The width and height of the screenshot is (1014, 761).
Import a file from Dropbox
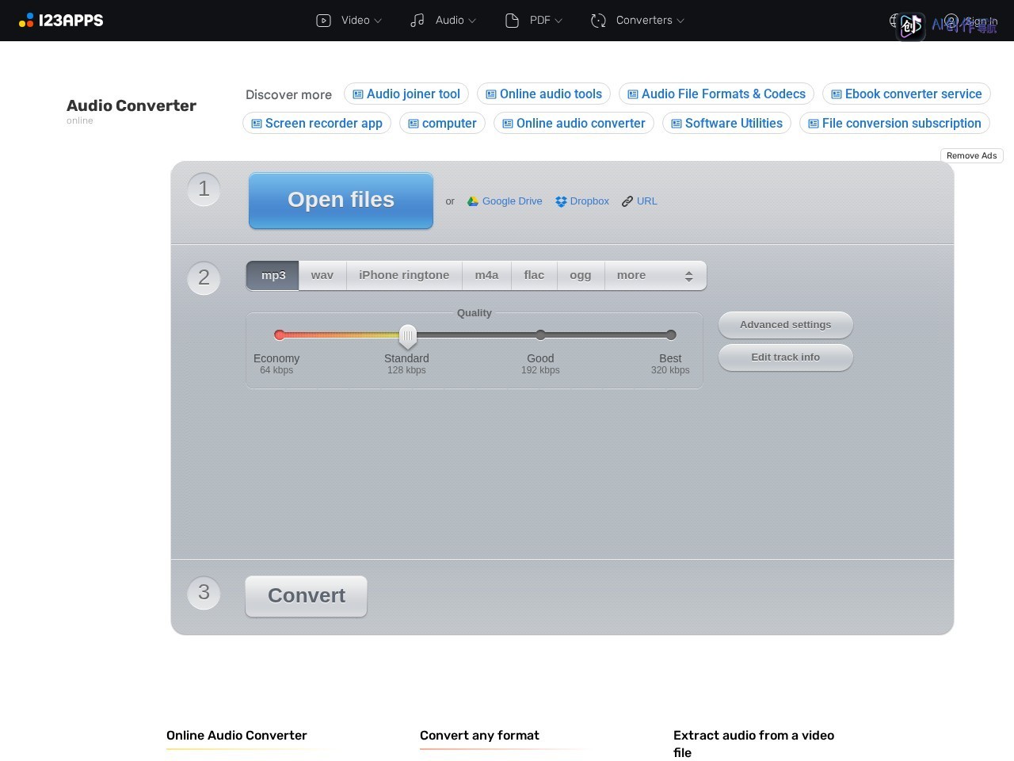pos(582,201)
